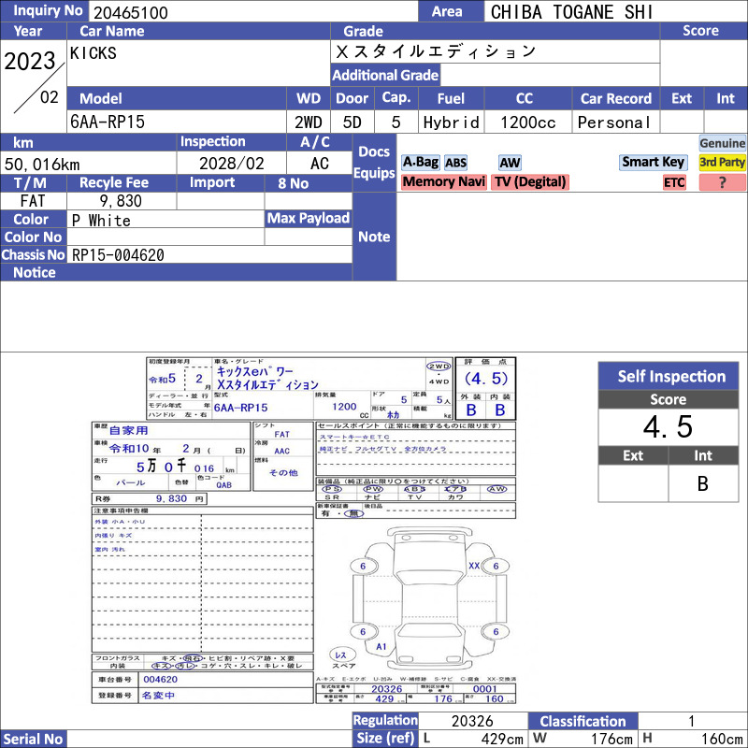Click the Smart Key badge
Viewport: 748px width, 748px height.
point(653,162)
